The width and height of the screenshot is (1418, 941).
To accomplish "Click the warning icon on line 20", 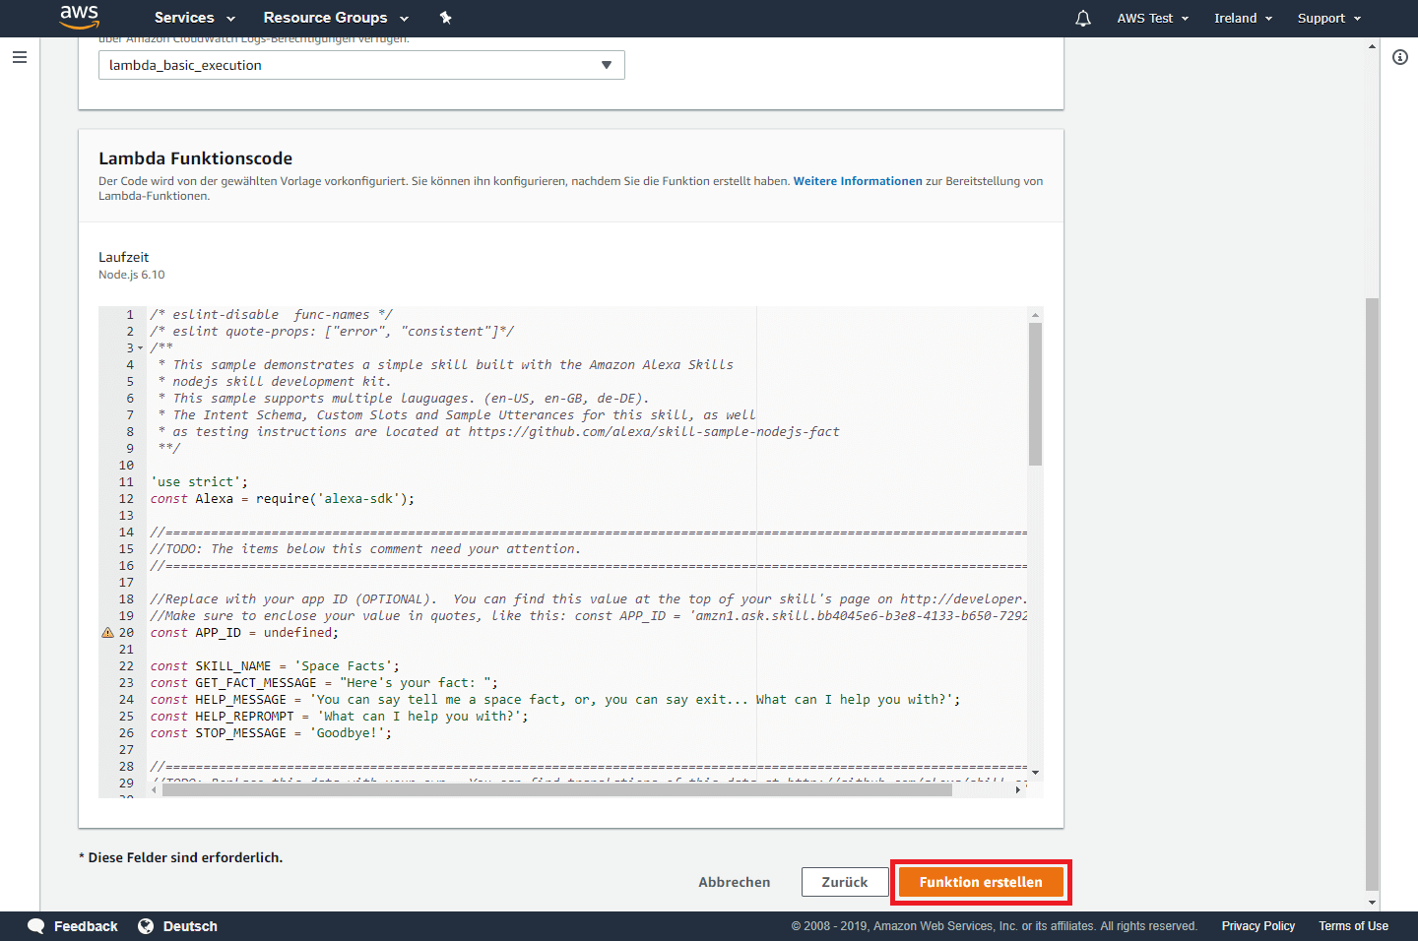I will [x=107, y=633].
